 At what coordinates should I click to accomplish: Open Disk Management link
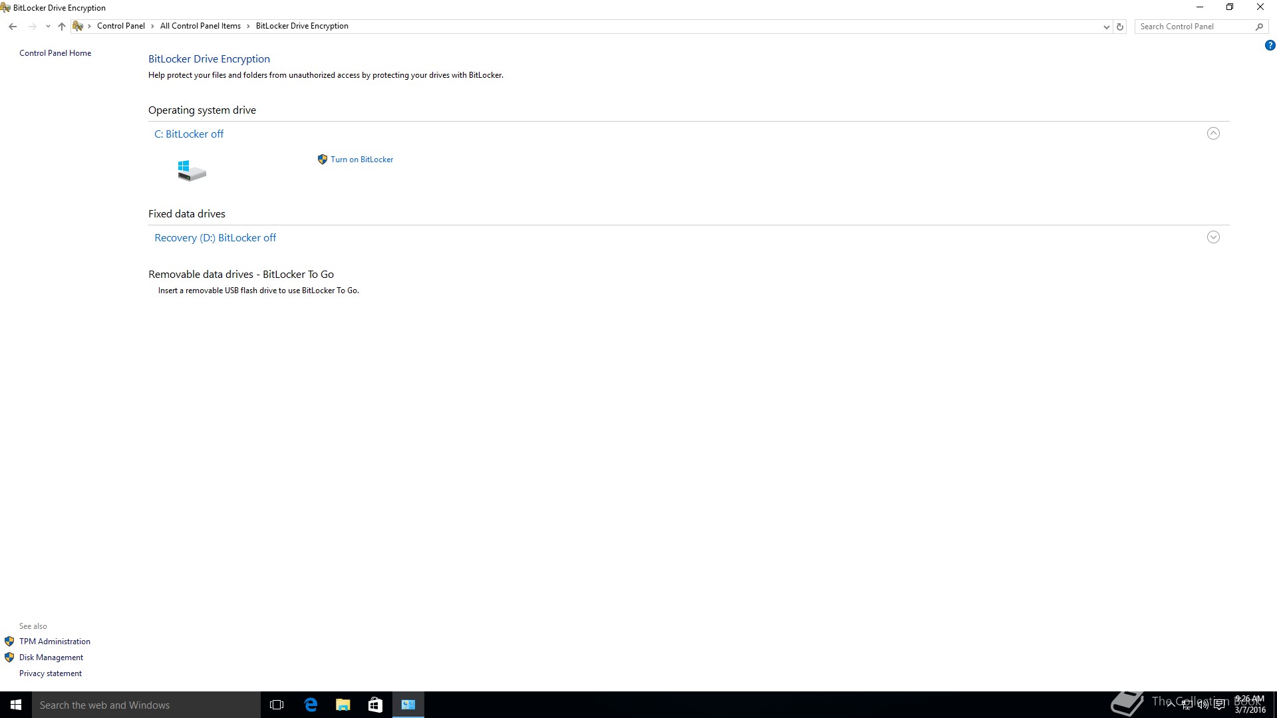click(51, 658)
